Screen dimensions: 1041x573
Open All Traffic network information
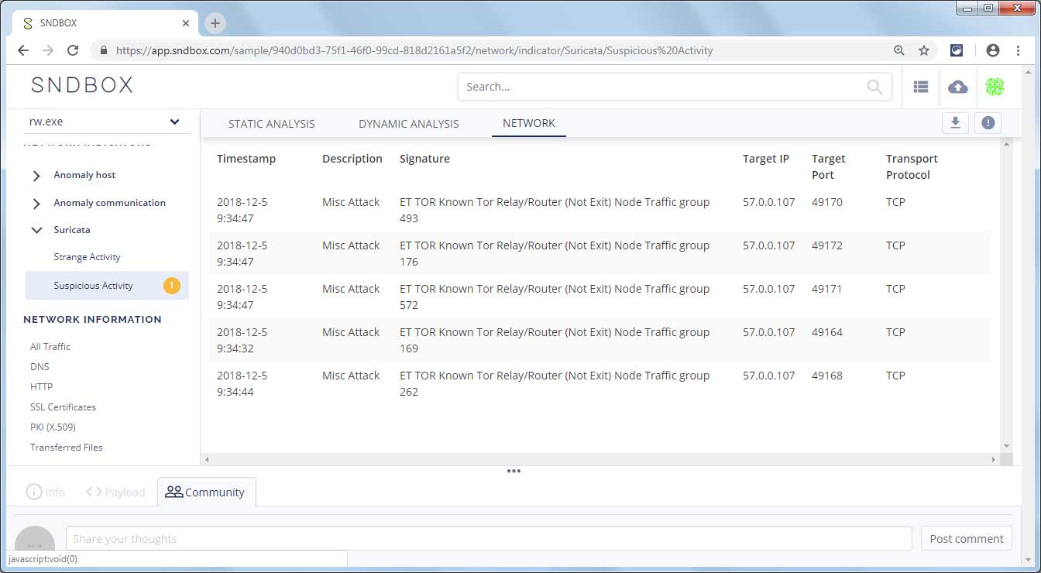[50, 347]
